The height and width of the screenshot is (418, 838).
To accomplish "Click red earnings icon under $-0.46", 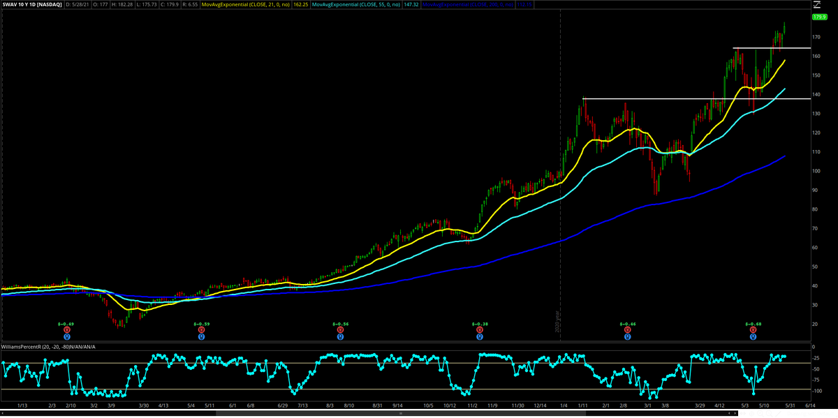I will point(628,330).
